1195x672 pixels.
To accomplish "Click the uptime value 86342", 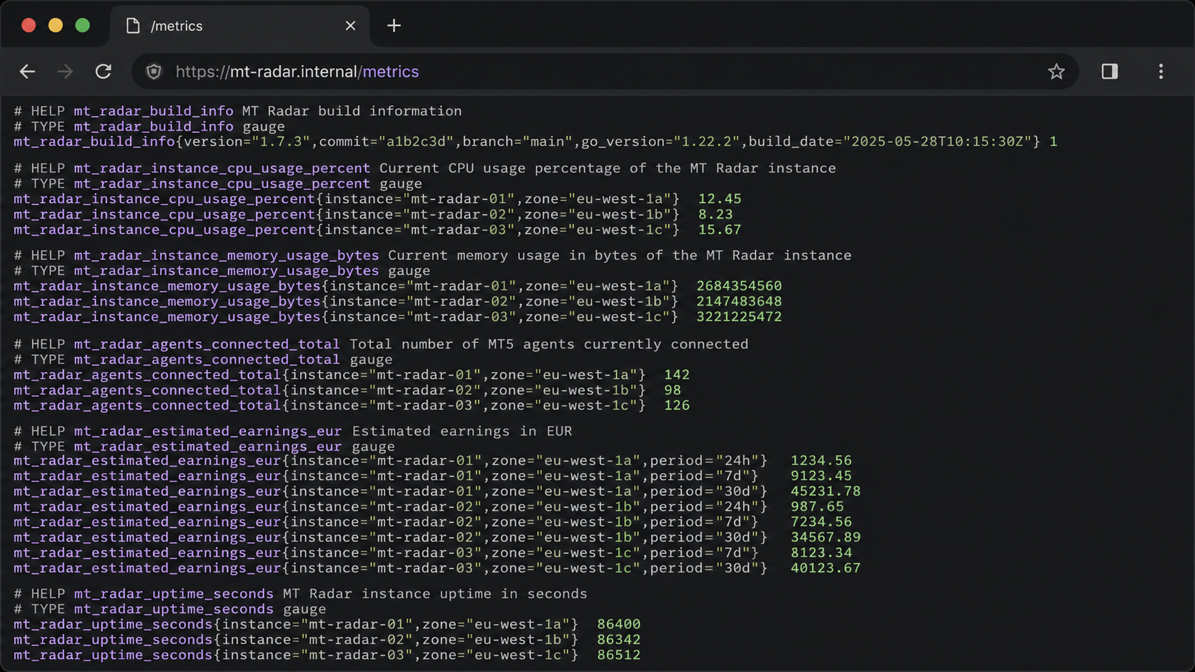I will pyautogui.click(x=619, y=640).
